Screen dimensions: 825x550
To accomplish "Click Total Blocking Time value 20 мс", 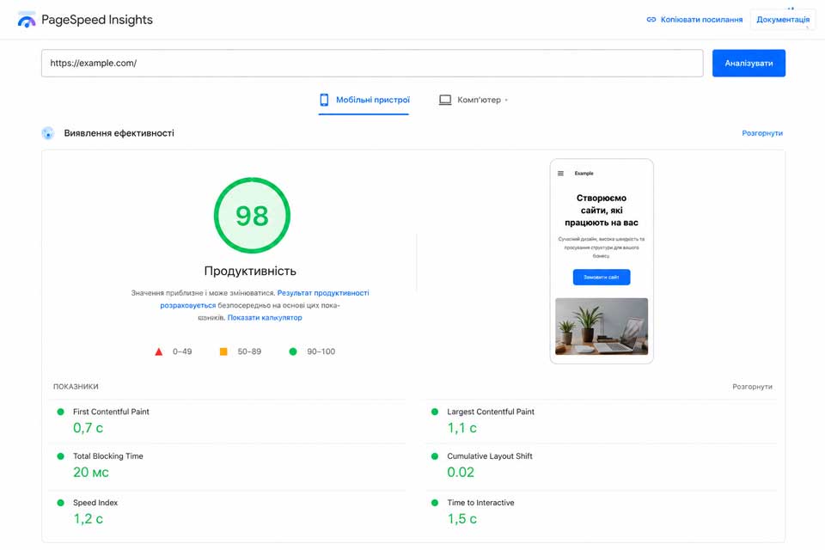I will (91, 472).
